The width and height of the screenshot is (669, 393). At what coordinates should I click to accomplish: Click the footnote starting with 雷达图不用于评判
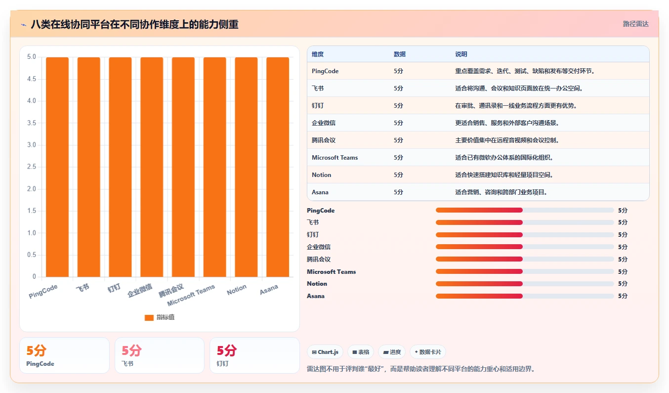pos(421,369)
